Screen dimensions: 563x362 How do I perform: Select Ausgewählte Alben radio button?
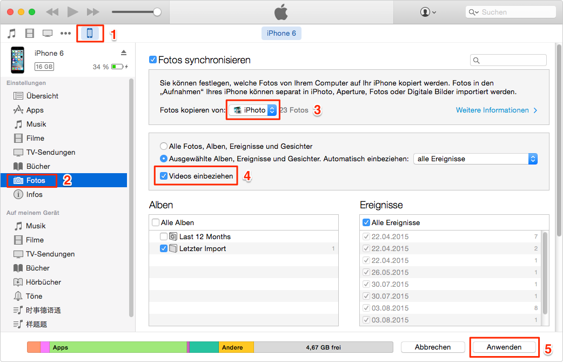coord(163,159)
